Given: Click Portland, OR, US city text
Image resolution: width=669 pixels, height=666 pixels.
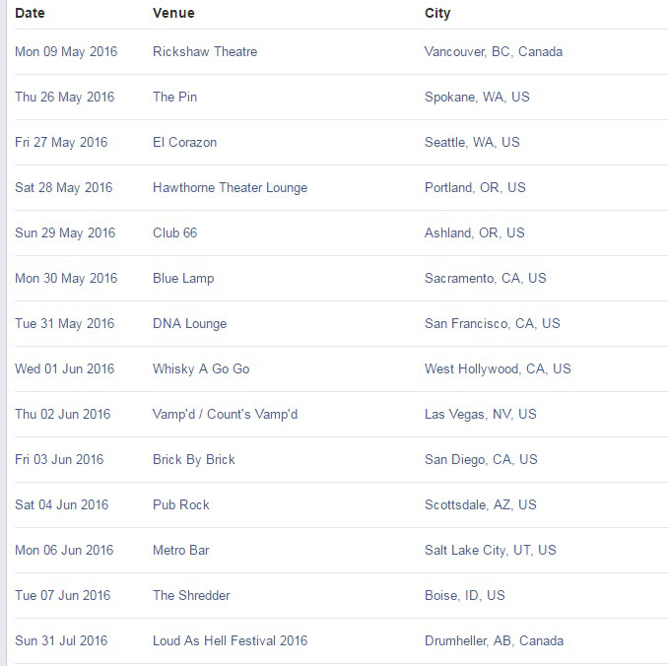Looking at the screenshot, I should tap(475, 187).
